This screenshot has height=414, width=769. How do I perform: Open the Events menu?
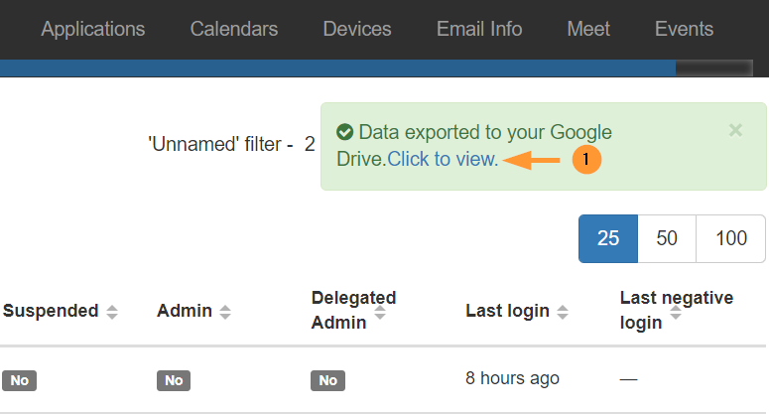point(684,29)
